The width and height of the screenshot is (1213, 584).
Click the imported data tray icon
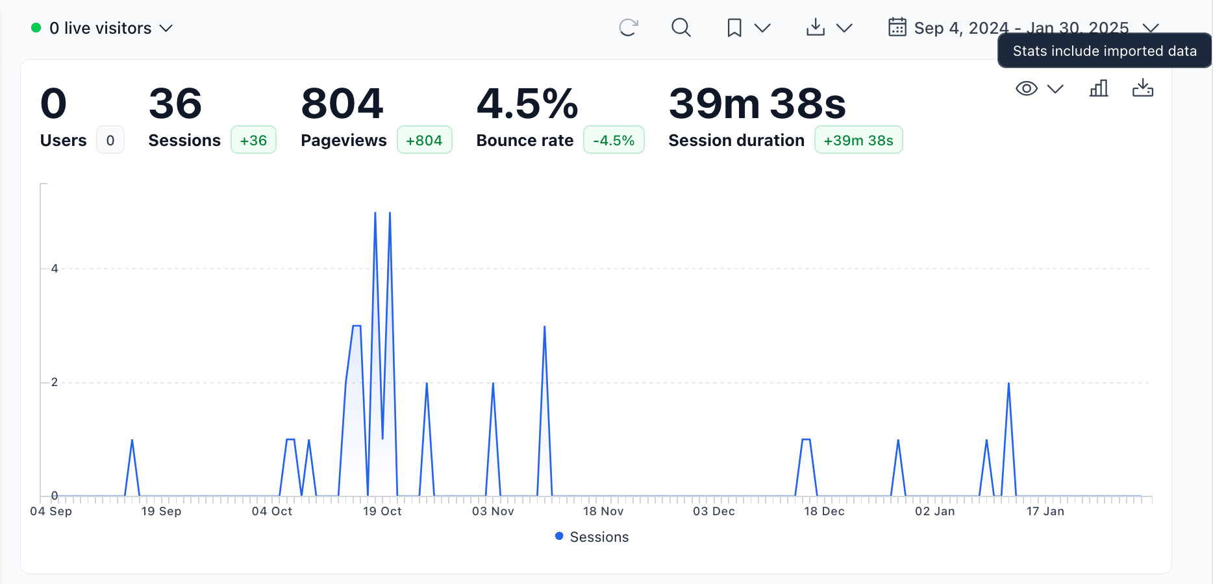tap(1142, 88)
